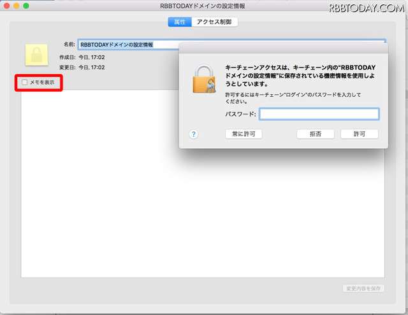
Task: Switch to the 属性 tab
Action: point(180,22)
